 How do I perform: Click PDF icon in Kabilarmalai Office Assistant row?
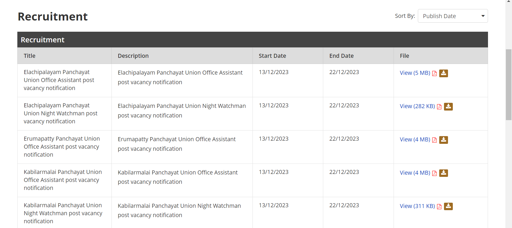click(x=434, y=173)
